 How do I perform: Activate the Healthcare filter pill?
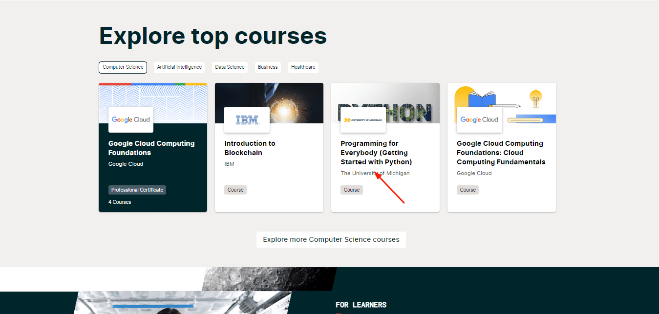[x=303, y=67]
